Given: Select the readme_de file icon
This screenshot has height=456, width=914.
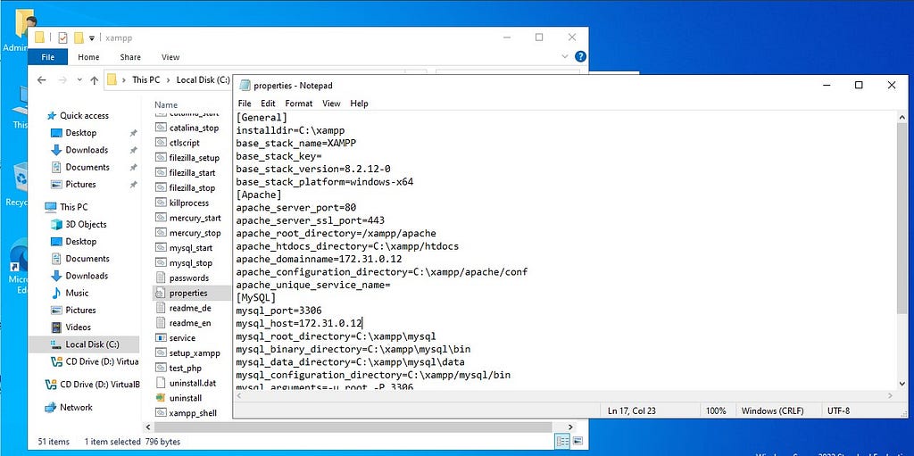Looking at the screenshot, I should coord(161,308).
